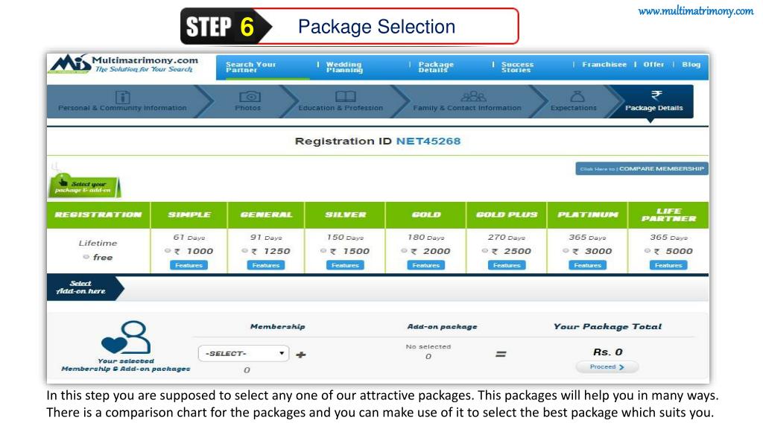
Task: Open the Offer menu item
Action: (x=653, y=64)
